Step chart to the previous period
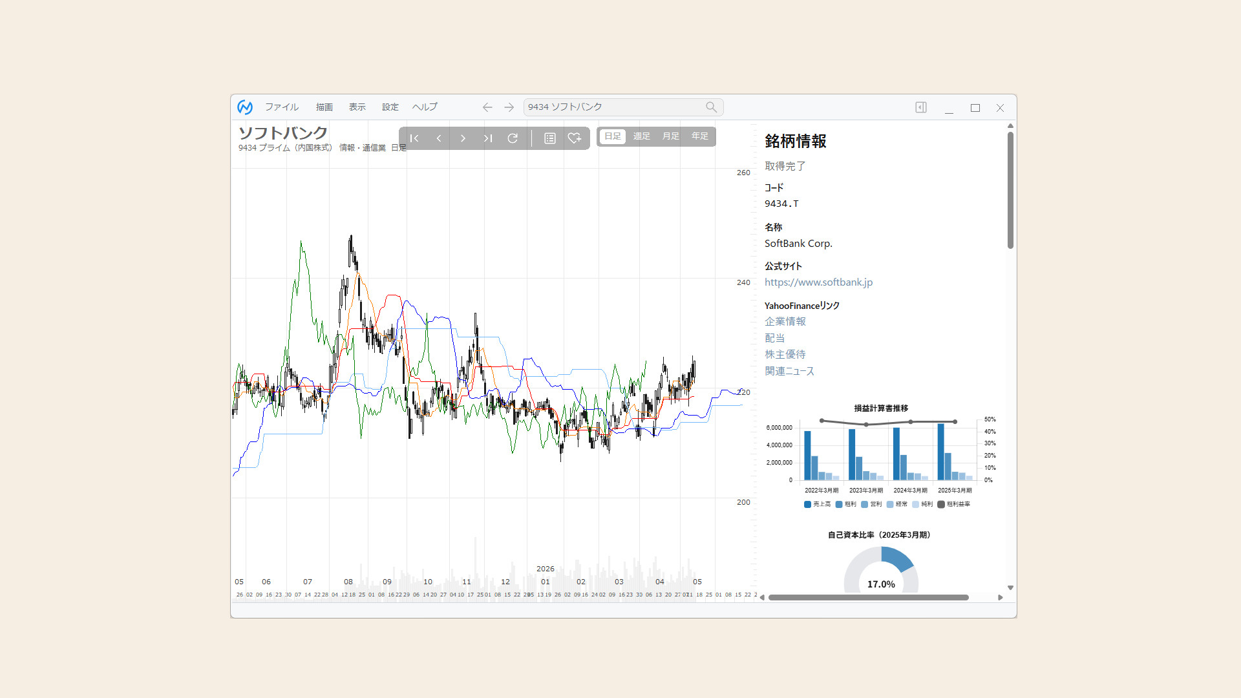 pos(439,138)
